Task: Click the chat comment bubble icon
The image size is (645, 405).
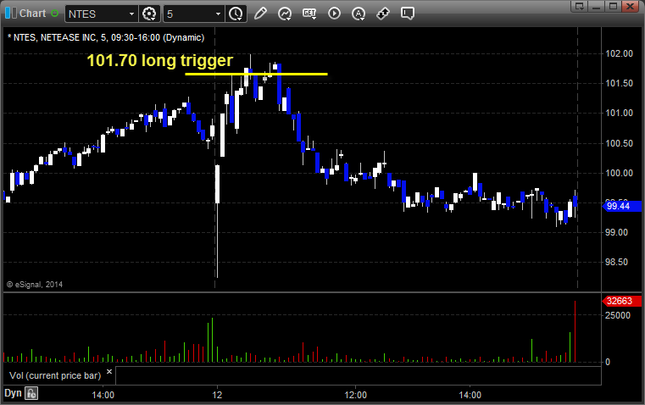Action: [x=408, y=14]
